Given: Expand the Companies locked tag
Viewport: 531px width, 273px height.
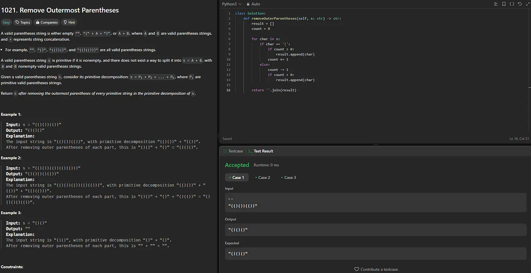Looking at the screenshot, I should click(47, 22).
